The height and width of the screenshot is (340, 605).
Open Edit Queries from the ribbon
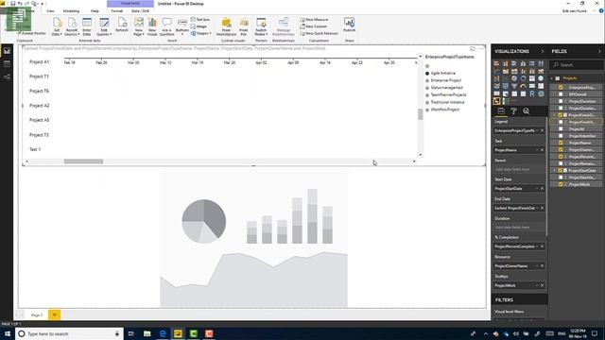coord(104,26)
